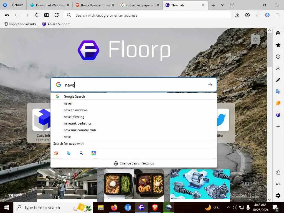This screenshot has width=284, height=213.
Task: Close the sunset wallpaper tab
Action: point(158,5)
